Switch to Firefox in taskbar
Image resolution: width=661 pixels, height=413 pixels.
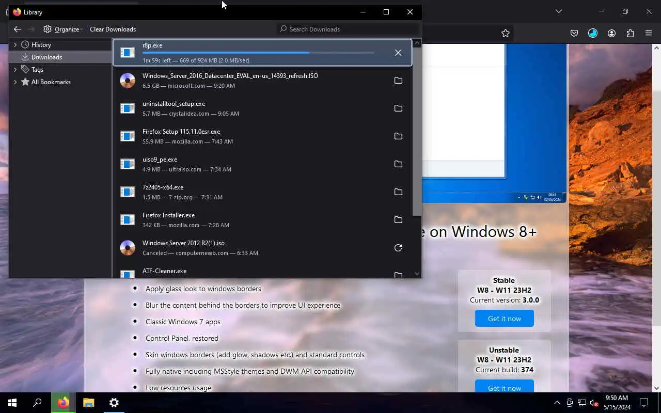(63, 403)
